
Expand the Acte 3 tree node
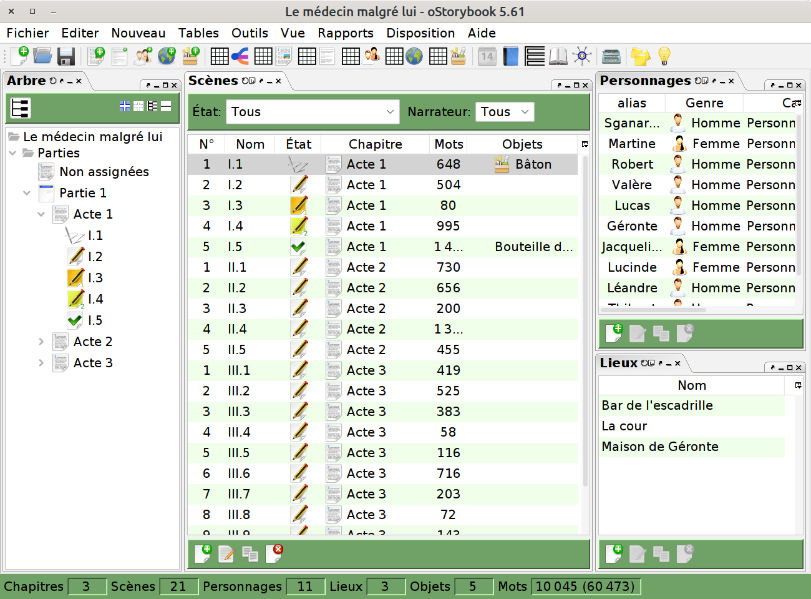tap(41, 363)
